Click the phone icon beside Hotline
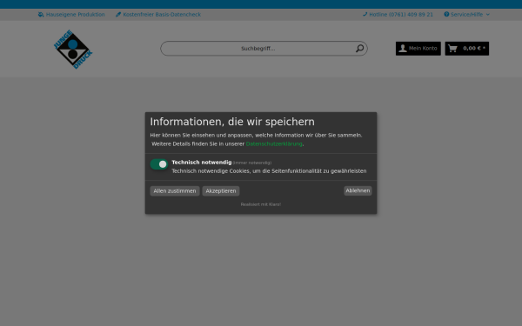 (x=365, y=14)
